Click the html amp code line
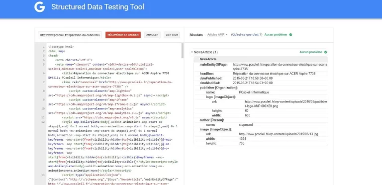Viewport: 382px width, 185px height. click(57, 51)
